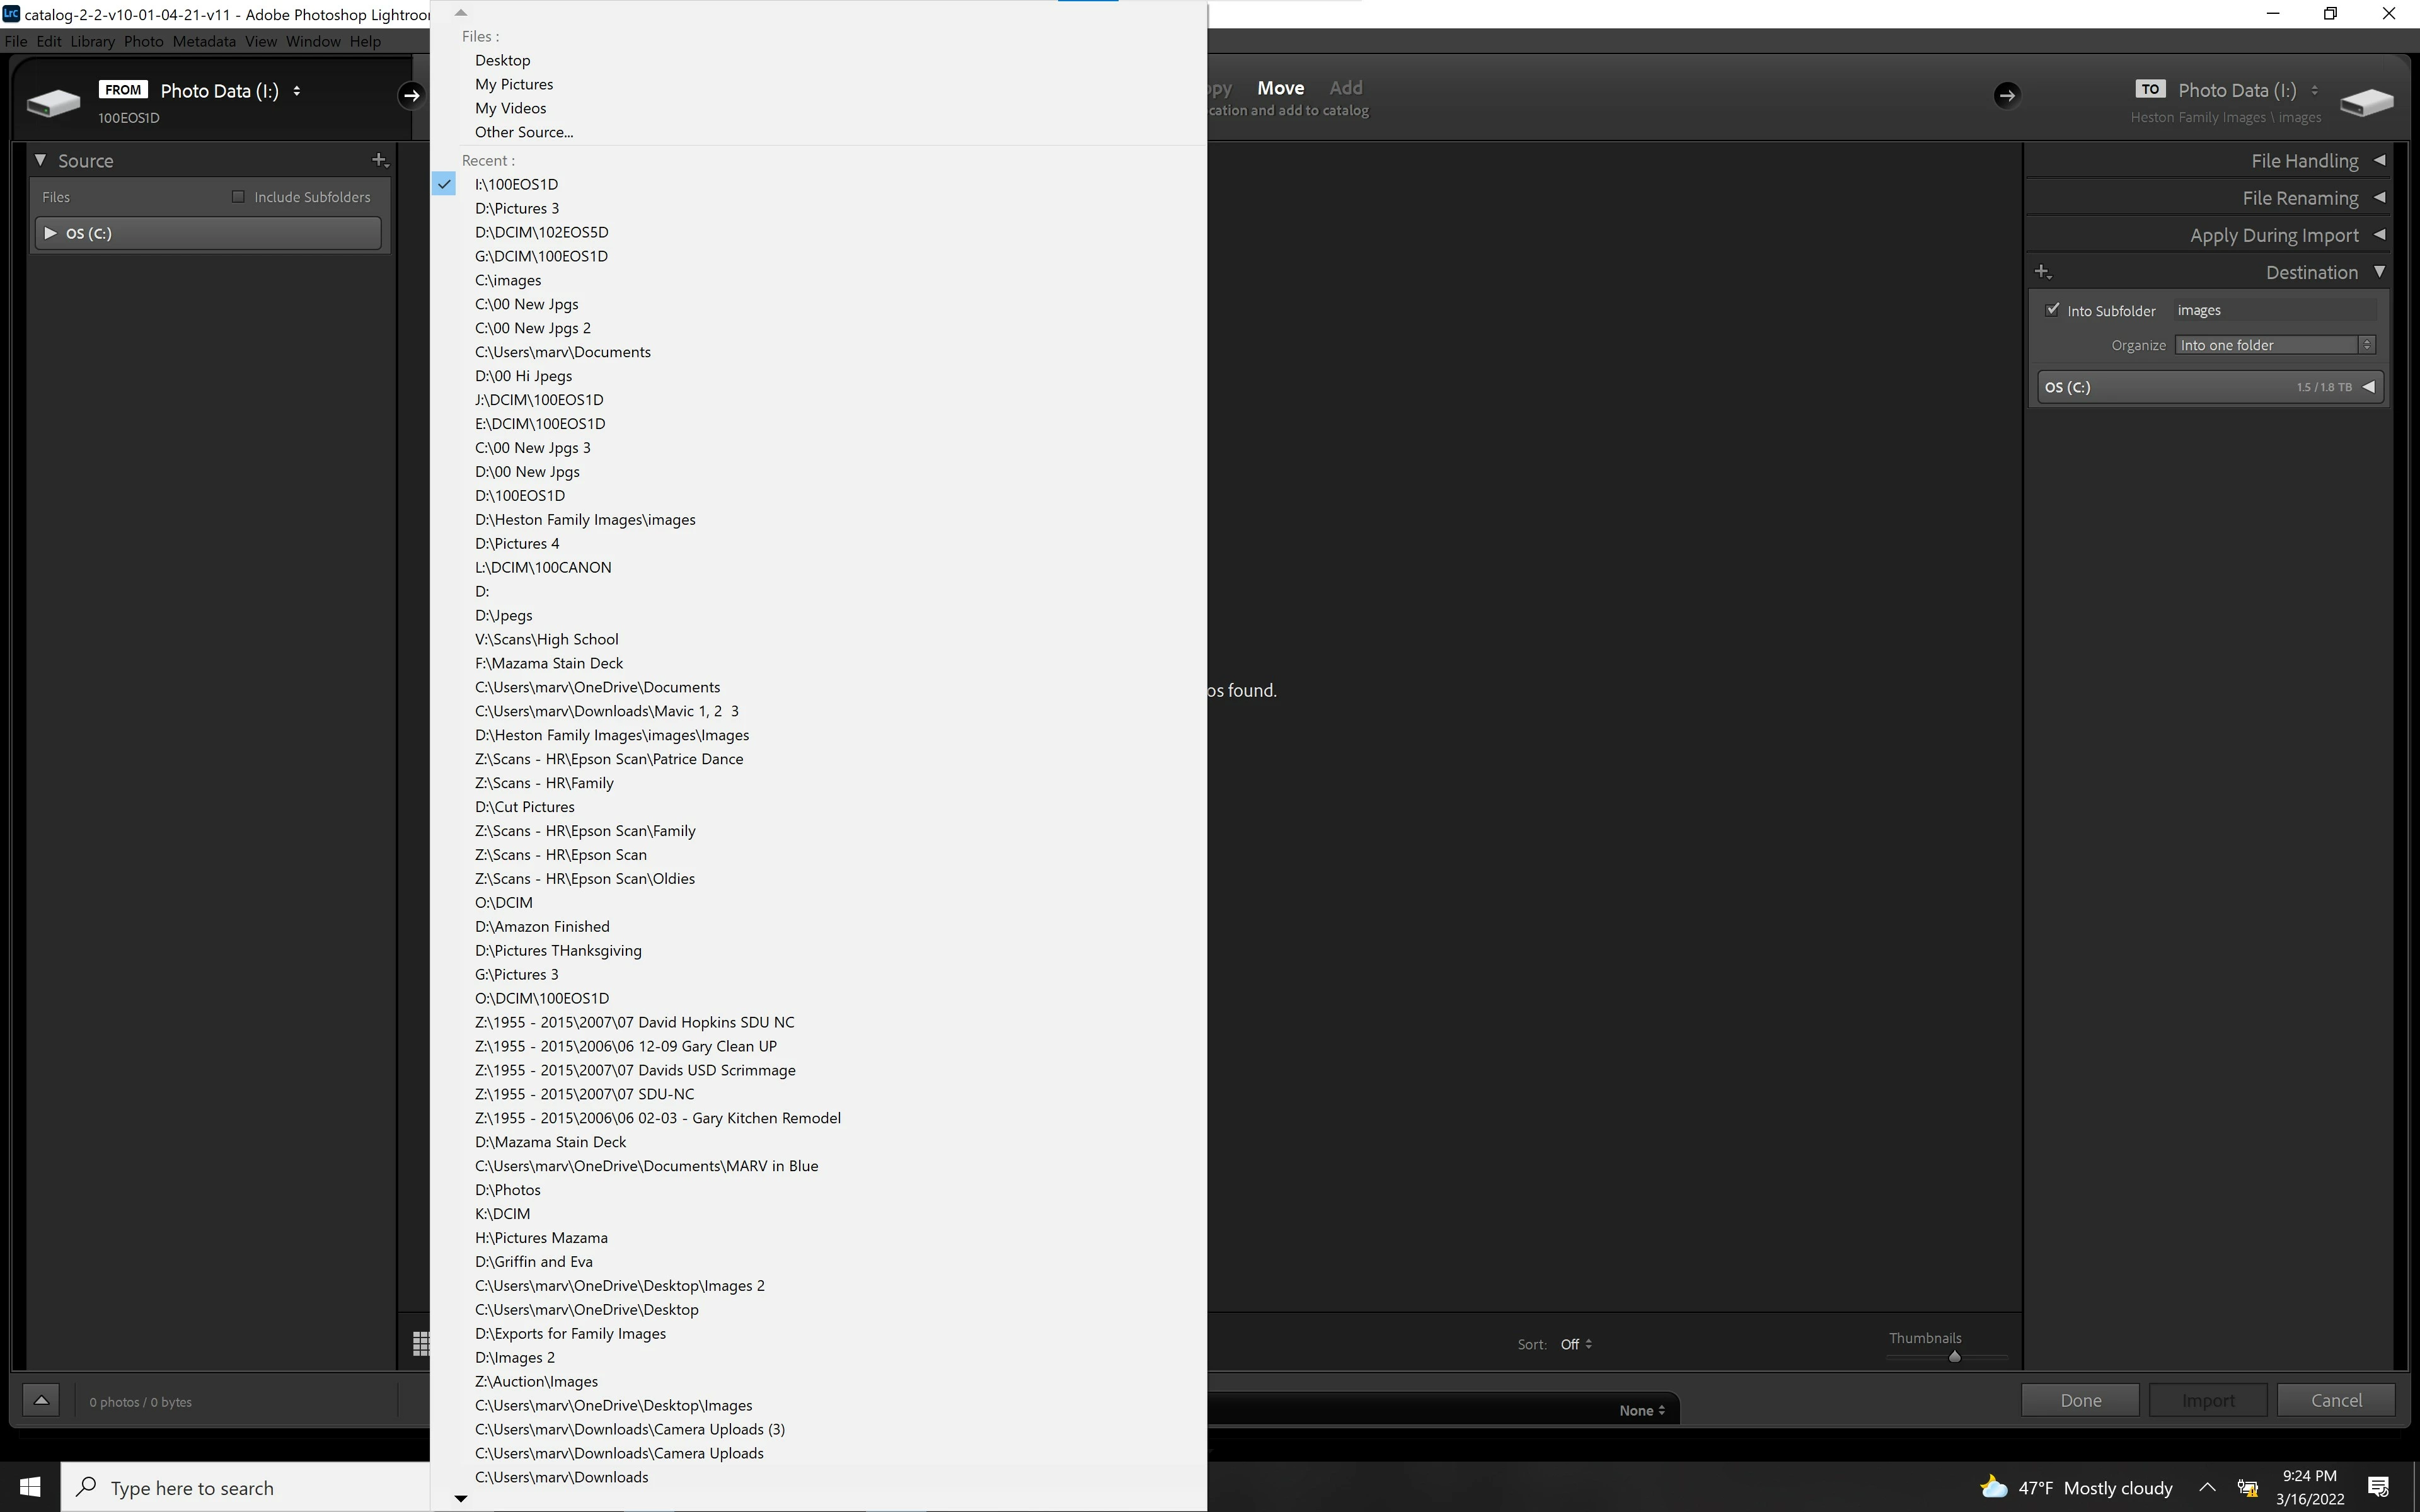The width and height of the screenshot is (2420, 1512).
Task: Click the right-arrow circle near the TO label
Action: [x=2006, y=95]
